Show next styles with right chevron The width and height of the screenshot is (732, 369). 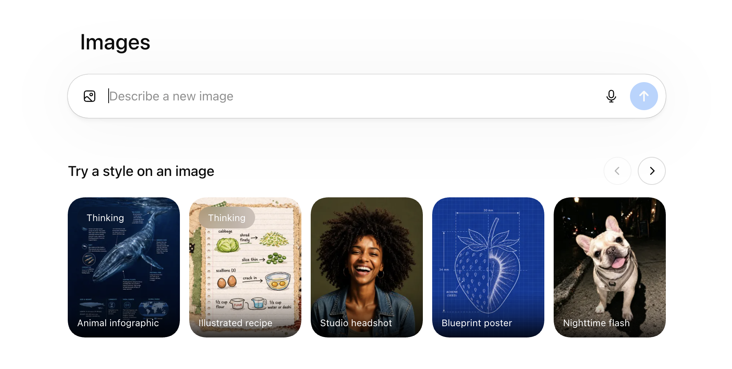tap(652, 171)
